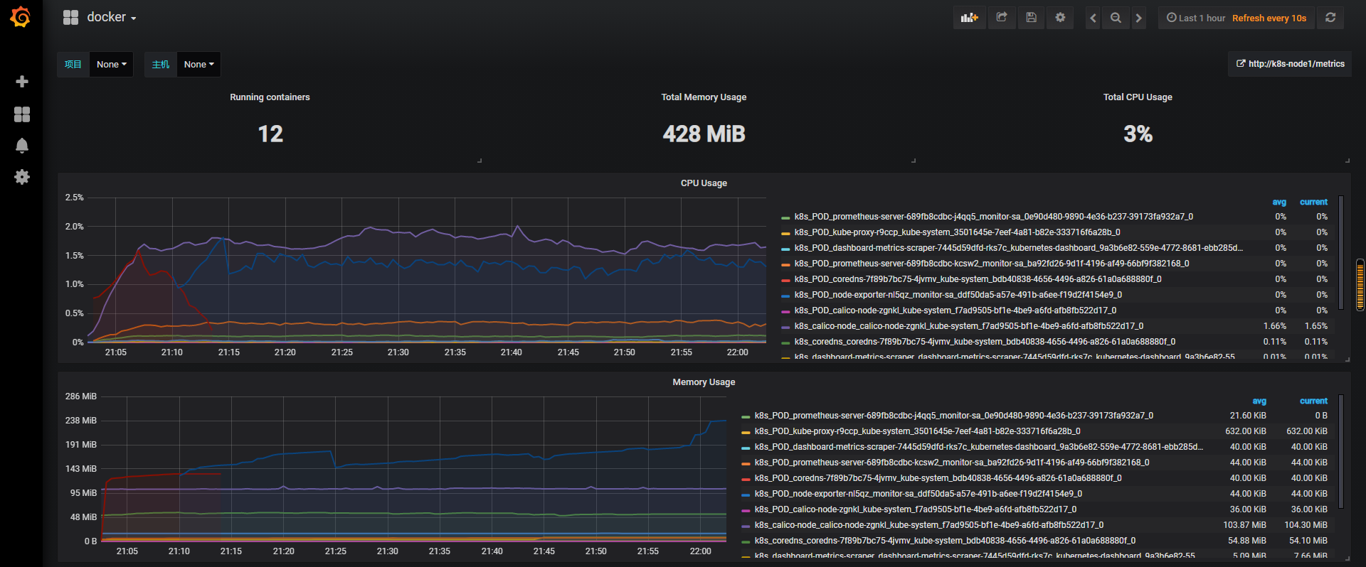
Task: Click the 主机 variable label
Action: (x=161, y=64)
